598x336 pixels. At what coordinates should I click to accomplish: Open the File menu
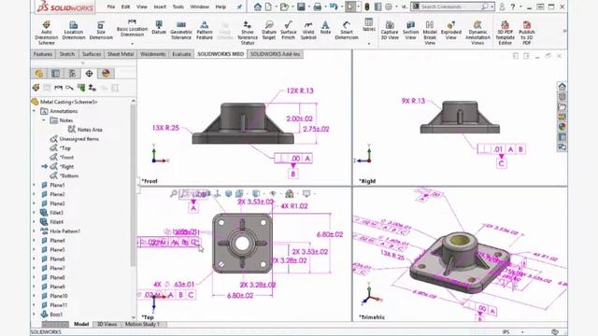click(x=110, y=7)
